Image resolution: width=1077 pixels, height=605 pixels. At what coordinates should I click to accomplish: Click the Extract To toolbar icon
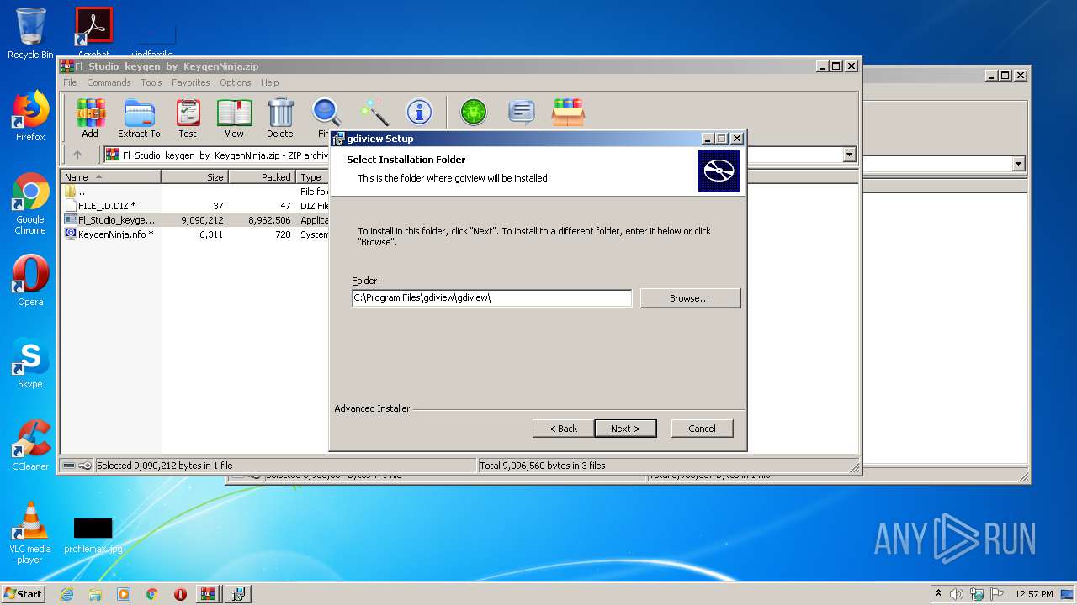point(139,118)
